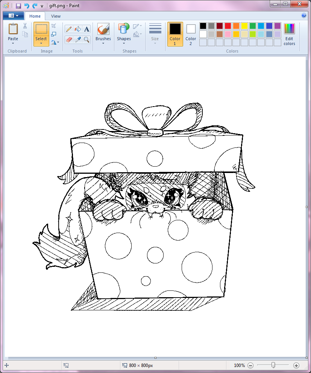The width and height of the screenshot is (311, 373).
Task: Crop the image using Crop icon
Action: point(54,26)
